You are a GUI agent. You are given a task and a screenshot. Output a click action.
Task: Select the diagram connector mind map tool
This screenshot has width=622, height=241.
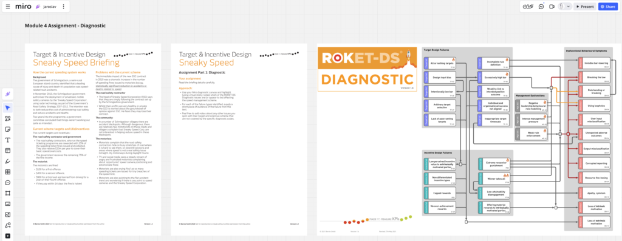[7, 226]
